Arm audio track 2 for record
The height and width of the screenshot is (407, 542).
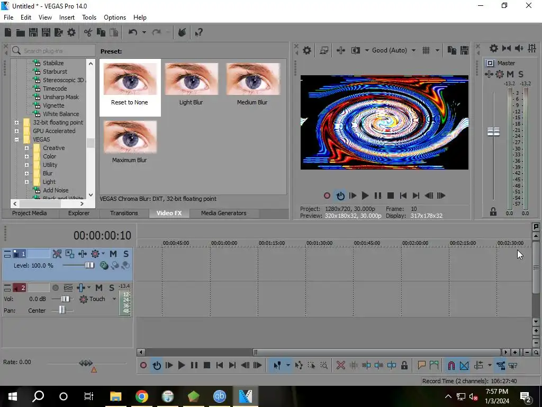(x=55, y=288)
